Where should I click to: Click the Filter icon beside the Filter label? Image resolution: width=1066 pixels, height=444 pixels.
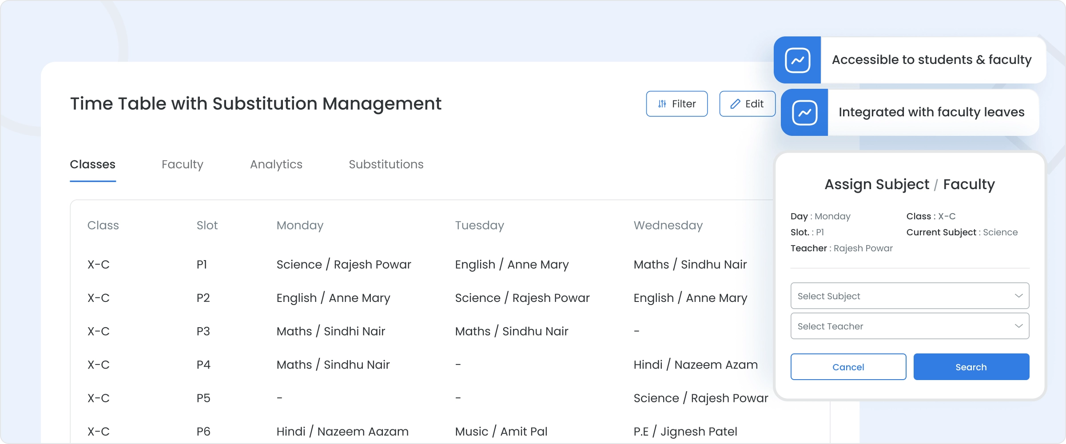pos(661,103)
